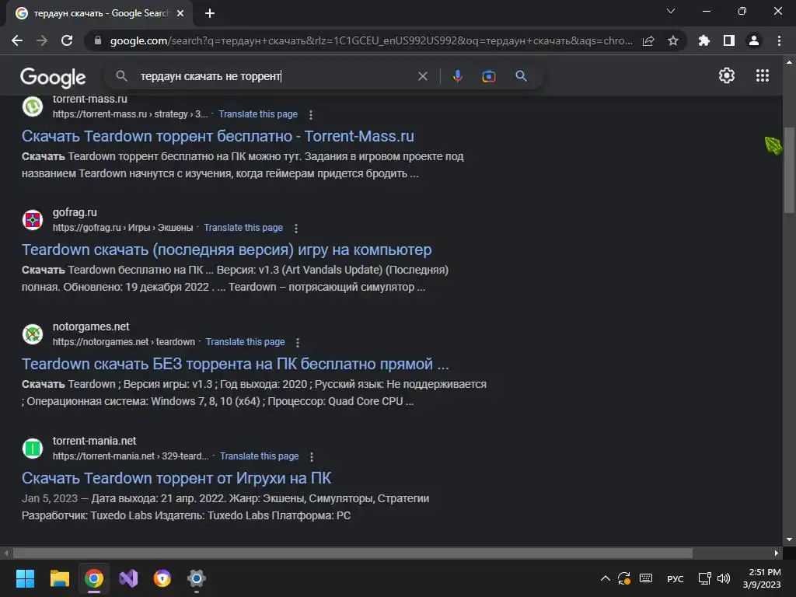Share this page icon in address bar

point(648,40)
